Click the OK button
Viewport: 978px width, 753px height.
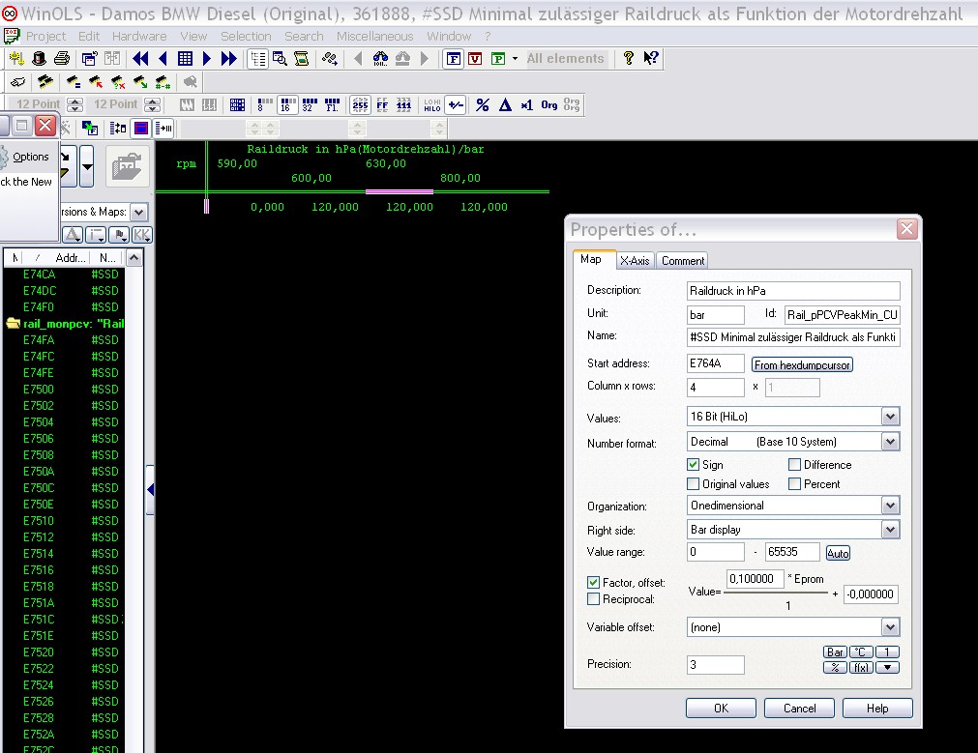pyautogui.click(x=721, y=709)
